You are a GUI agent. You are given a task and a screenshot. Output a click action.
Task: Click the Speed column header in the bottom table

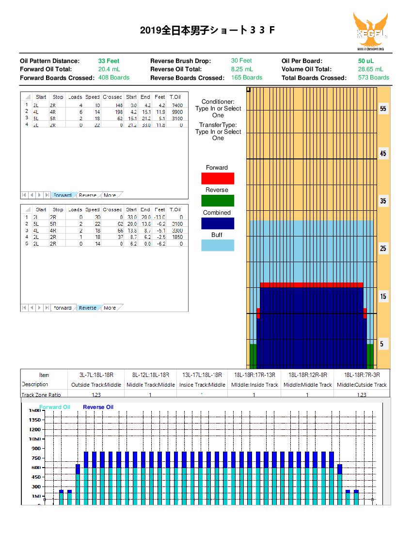pos(93,210)
